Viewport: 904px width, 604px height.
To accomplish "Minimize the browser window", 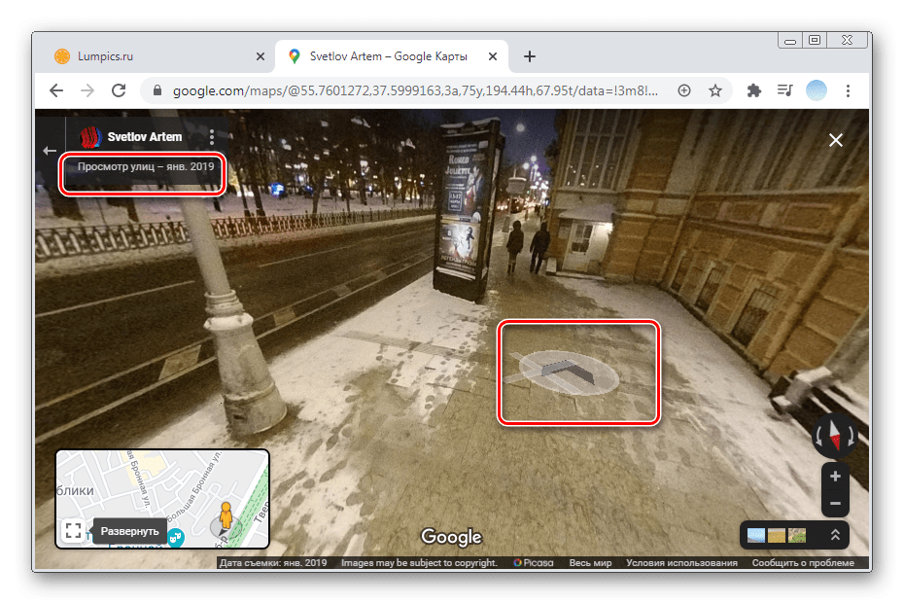I will pos(790,41).
